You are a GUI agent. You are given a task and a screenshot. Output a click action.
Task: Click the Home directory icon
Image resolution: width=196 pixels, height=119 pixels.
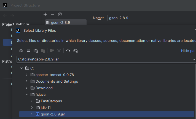[x=21, y=51]
